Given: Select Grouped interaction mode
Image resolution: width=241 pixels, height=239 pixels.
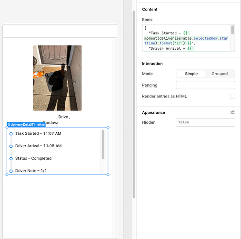Looking at the screenshot, I should pos(220,74).
